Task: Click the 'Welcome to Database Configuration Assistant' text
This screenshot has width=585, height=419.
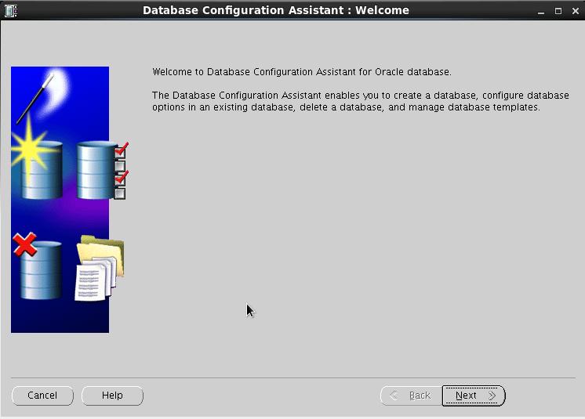Action: [301, 72]
